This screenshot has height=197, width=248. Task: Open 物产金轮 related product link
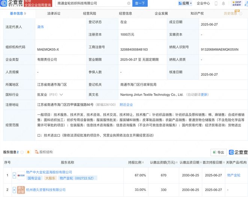tap(234, 175)
